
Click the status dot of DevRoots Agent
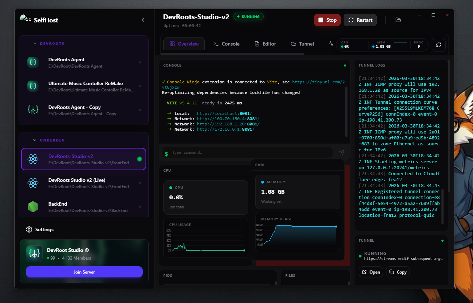pos(140,62)
